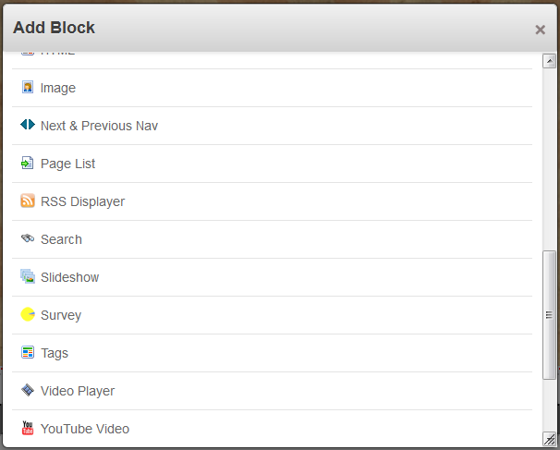This screenshot has width=560, height=450.
Task: Click the Page List block icon
Action: pos(28,164)
